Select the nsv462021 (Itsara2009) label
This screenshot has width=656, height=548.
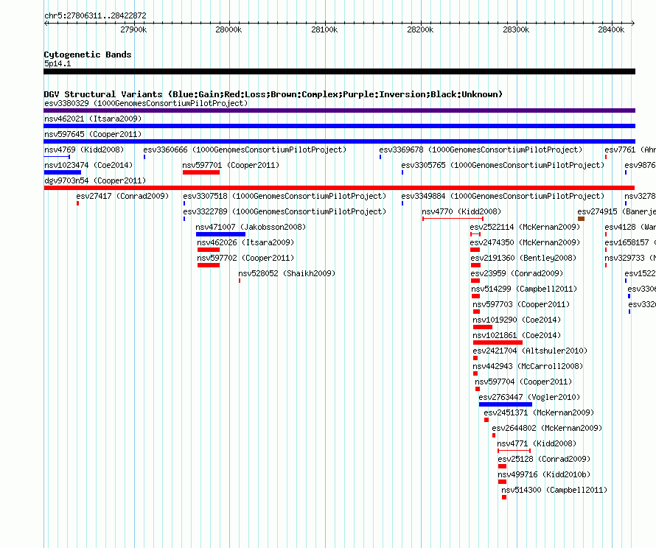[x=93, y=119]
